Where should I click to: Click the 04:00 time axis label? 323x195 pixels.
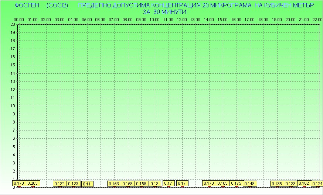click(x=73, y=20)
